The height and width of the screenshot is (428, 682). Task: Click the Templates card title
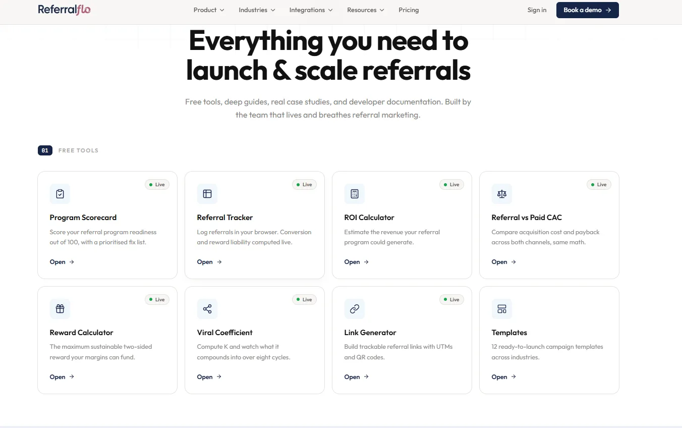point(509,333)
